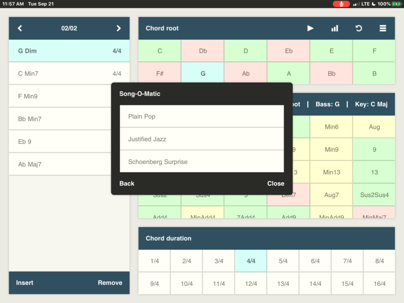This screenshot has height=303, width=404.
Task: Close the Song-O-Matic dialog
Action: coord(275,183)
